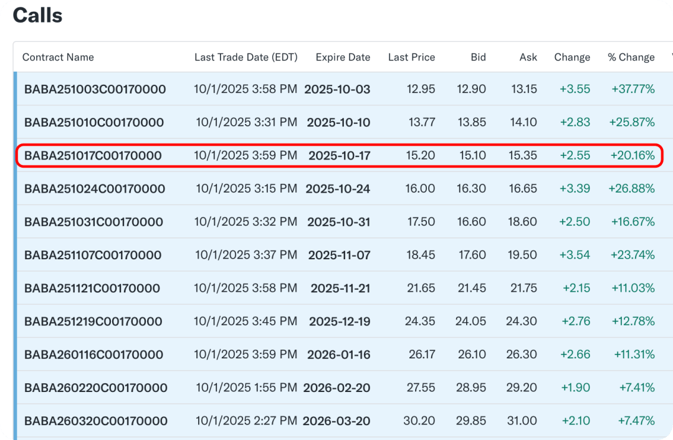Open contract BABA251107C00170000

point(93,255)
